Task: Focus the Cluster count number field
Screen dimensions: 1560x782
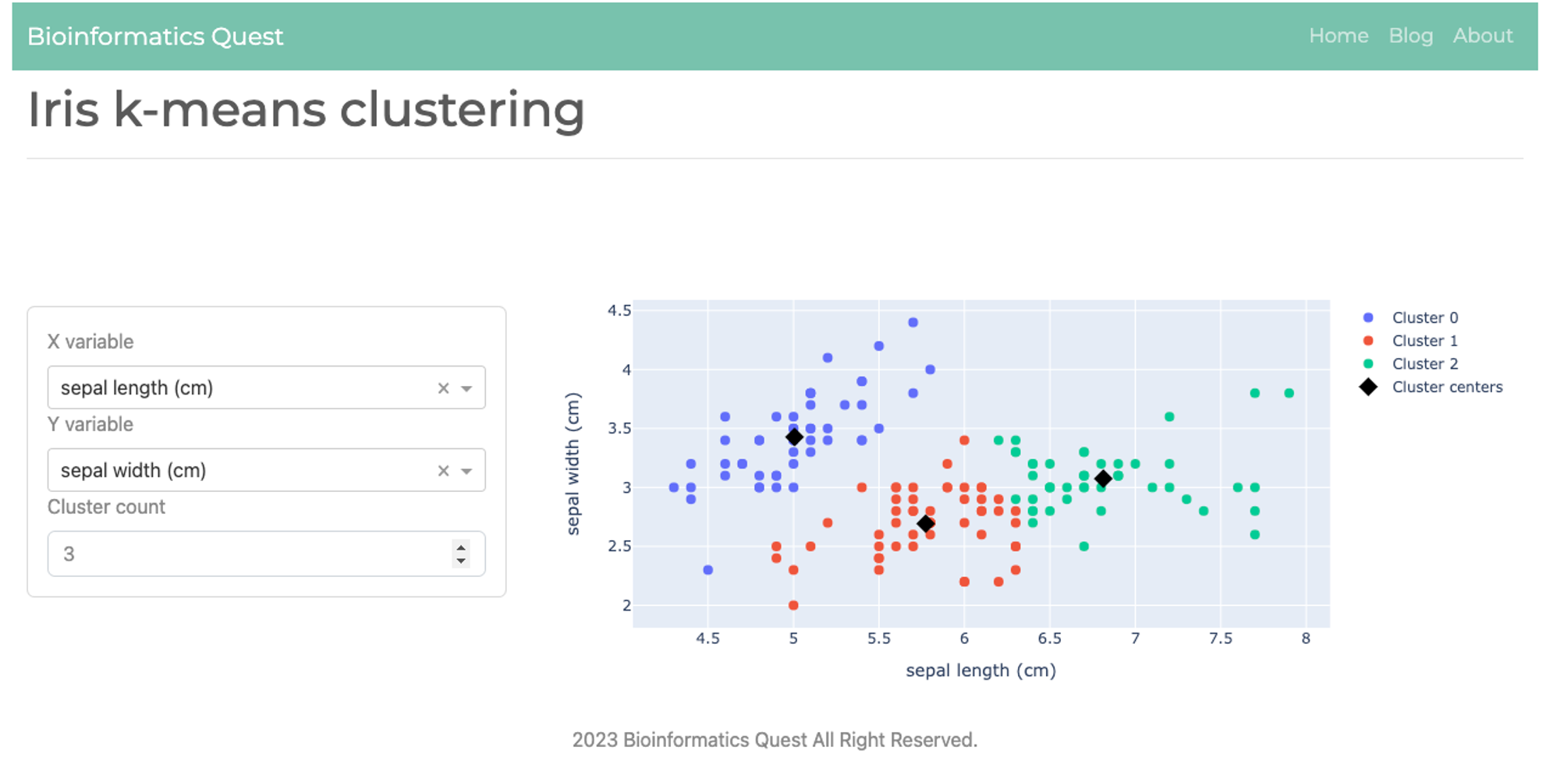Action: pos(266,554)
